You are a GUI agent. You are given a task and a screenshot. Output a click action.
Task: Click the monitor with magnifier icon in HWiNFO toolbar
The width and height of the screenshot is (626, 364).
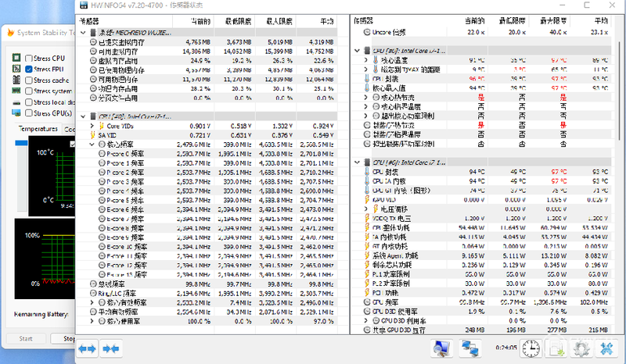tap(441, 348)
